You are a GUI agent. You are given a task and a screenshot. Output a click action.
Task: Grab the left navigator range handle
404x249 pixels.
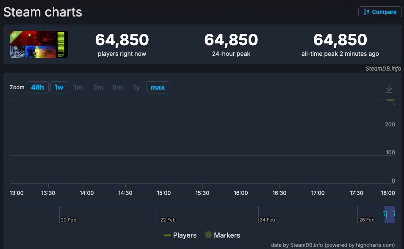(x=385, y=214)
